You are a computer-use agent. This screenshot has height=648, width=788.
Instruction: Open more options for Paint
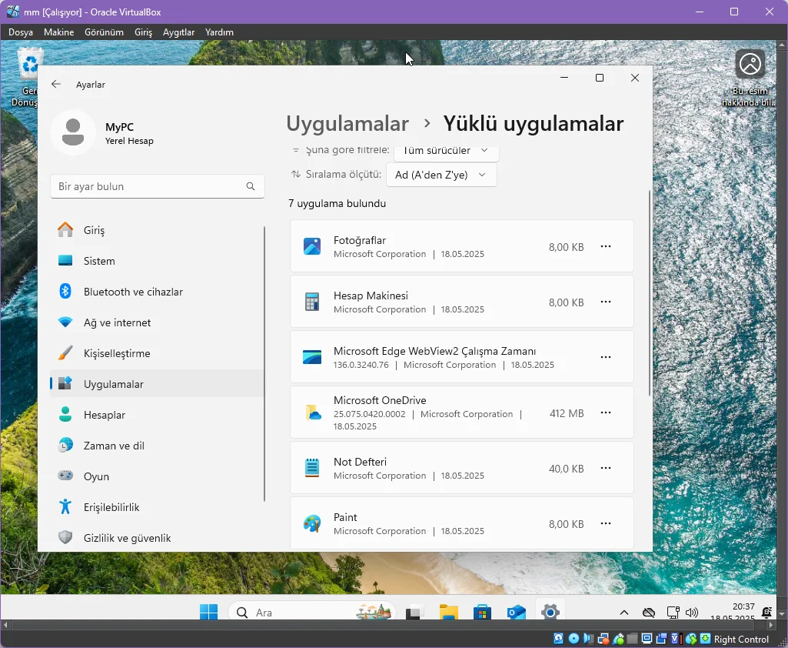606,523
